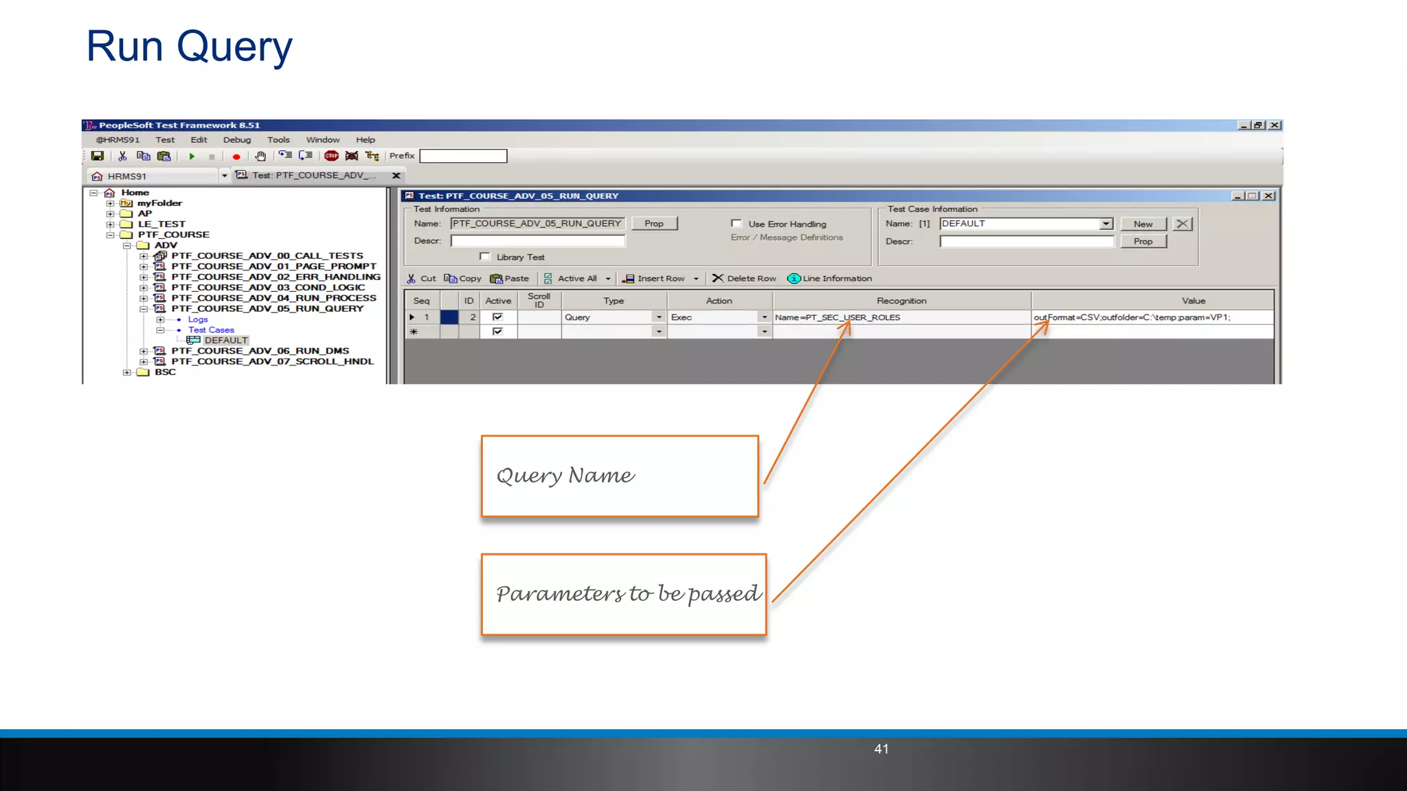Start recording with the red record icon
This screenshot has width=1407, height=791.
coord(236,157)
